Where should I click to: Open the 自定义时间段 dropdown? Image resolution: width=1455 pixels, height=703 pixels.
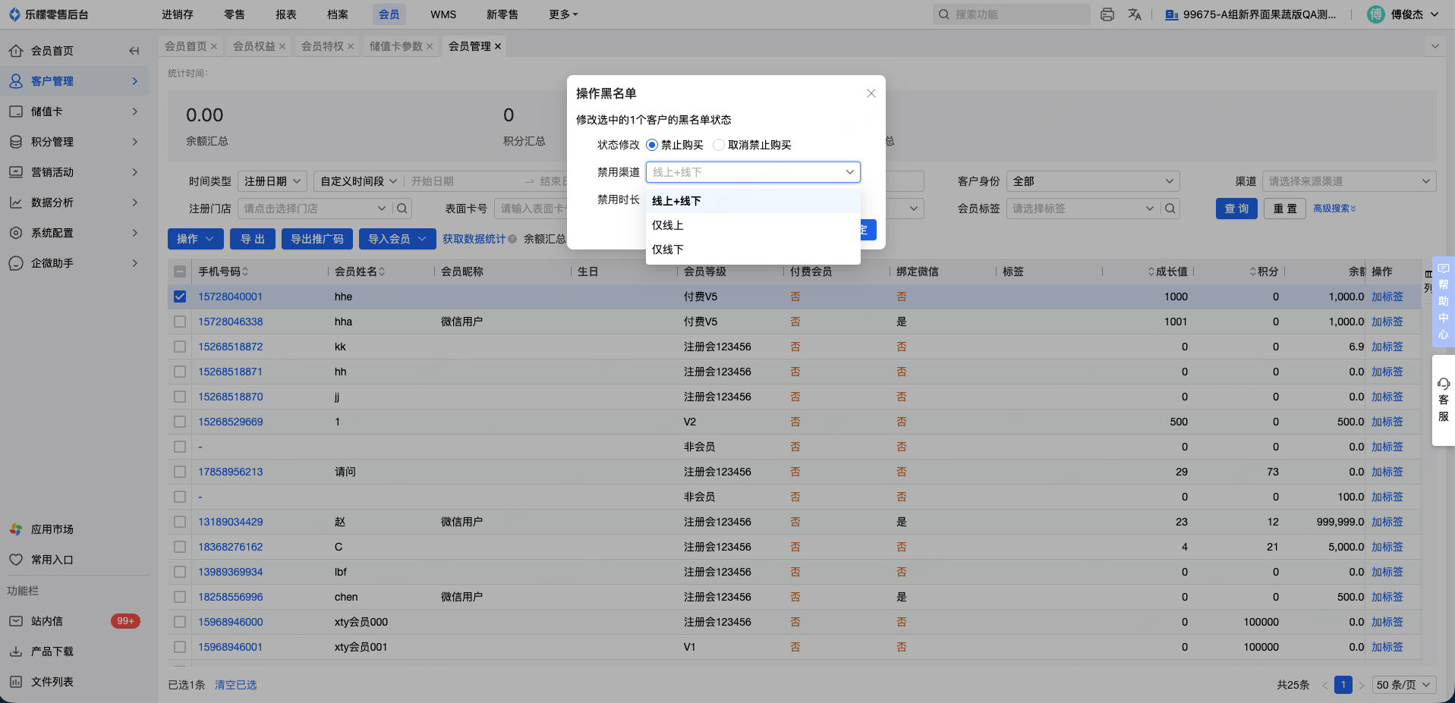358,181
